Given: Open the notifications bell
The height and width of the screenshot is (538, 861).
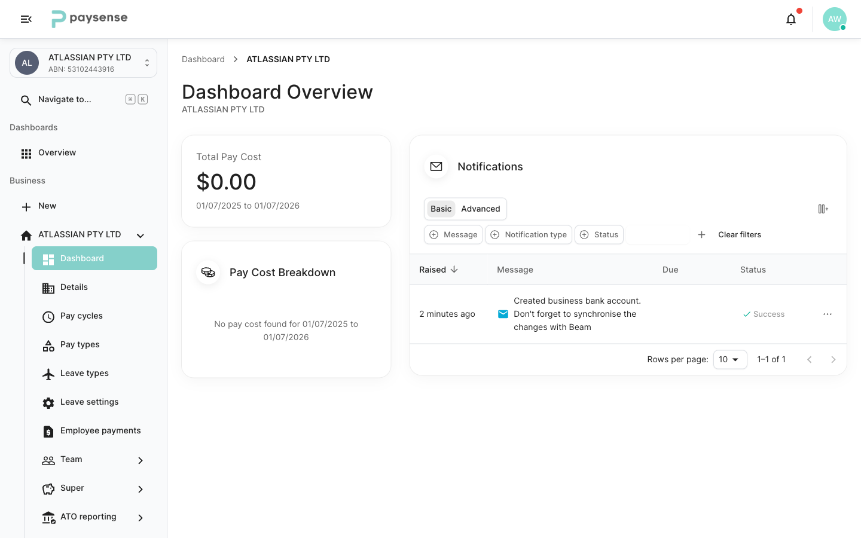Looking at the screenshot, I should [791, 19].
